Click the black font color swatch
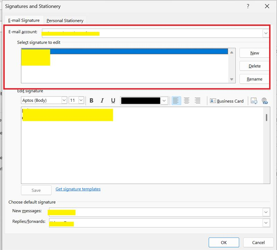The height and width of the screenshot is (250, 277). pyautogui.click(x=141, y=101)
